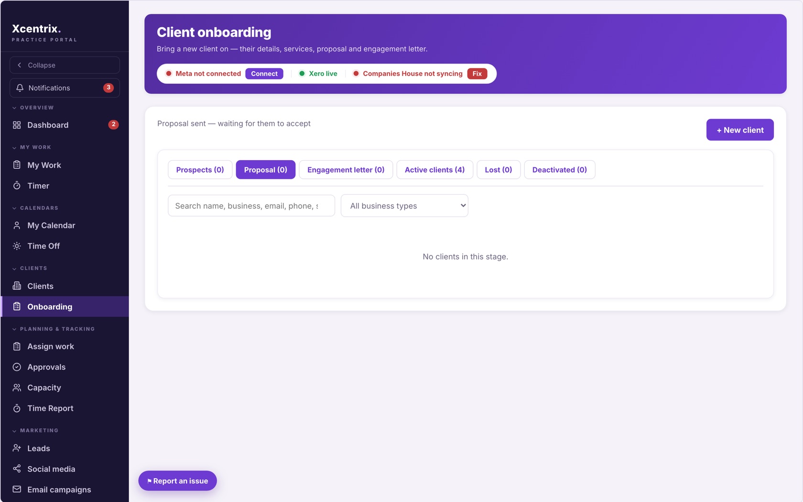Screen dimensions: 803x502
Task: Click the + New client button
Action: (740, 130)
